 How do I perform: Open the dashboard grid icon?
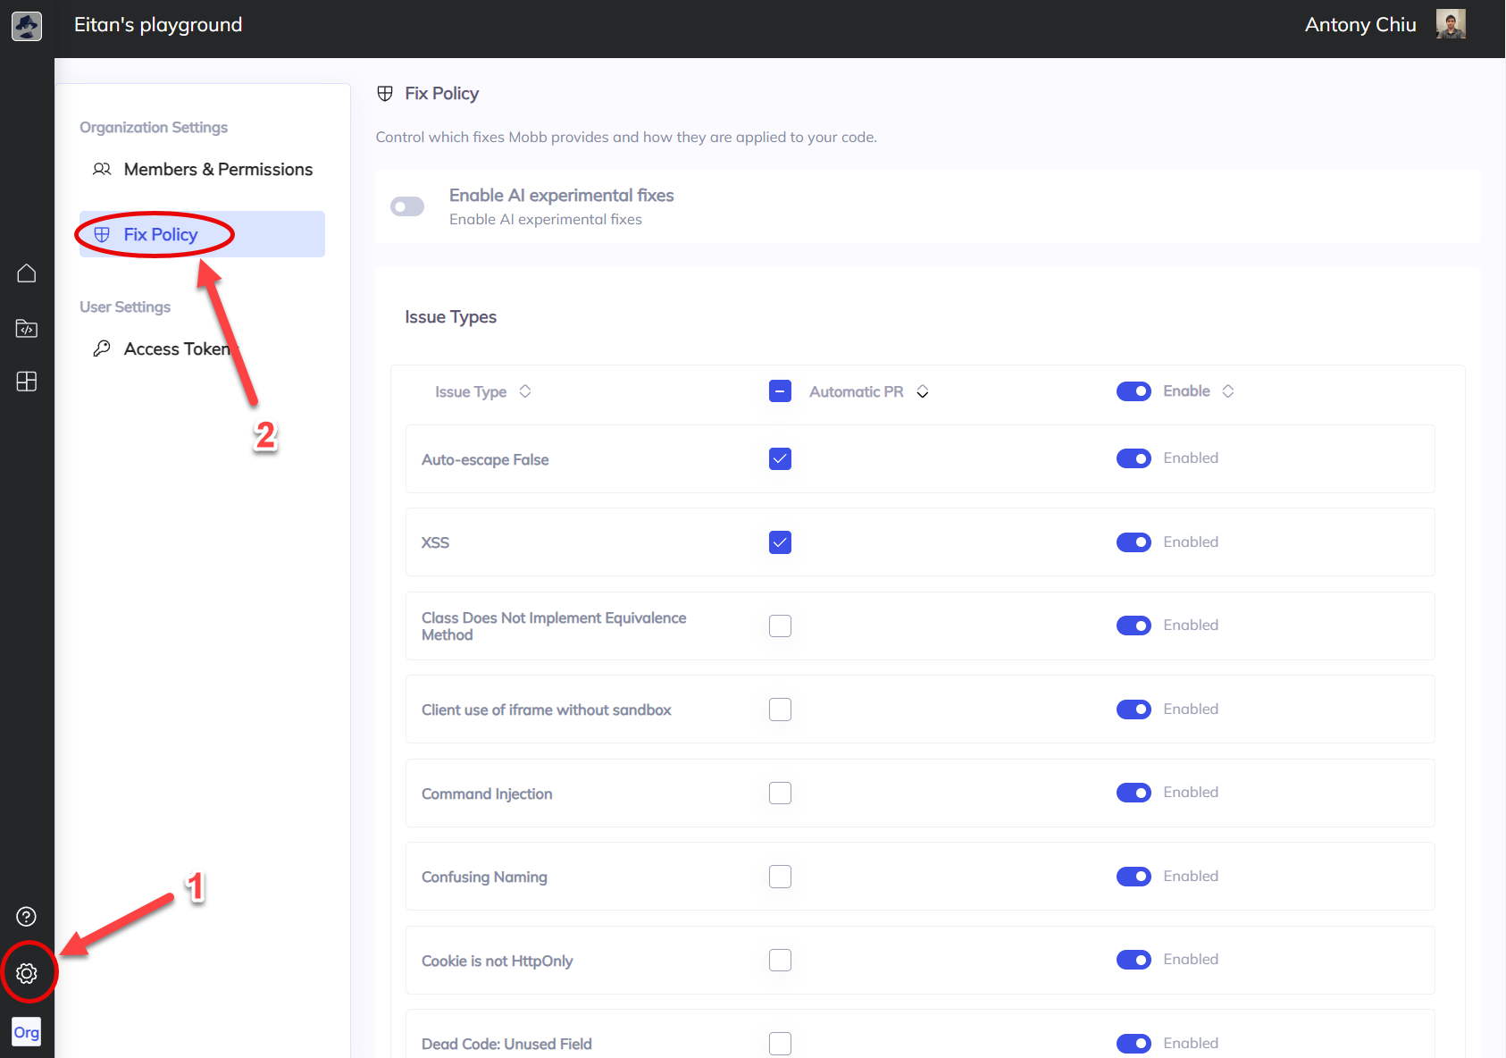point(27,382)
